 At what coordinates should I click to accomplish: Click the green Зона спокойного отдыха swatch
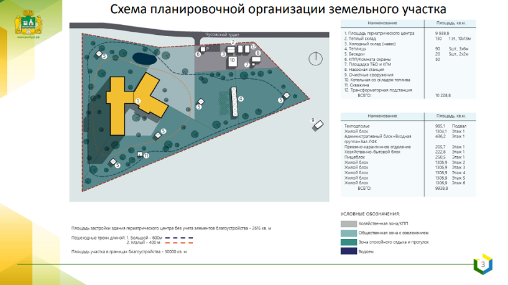point(349,242)
